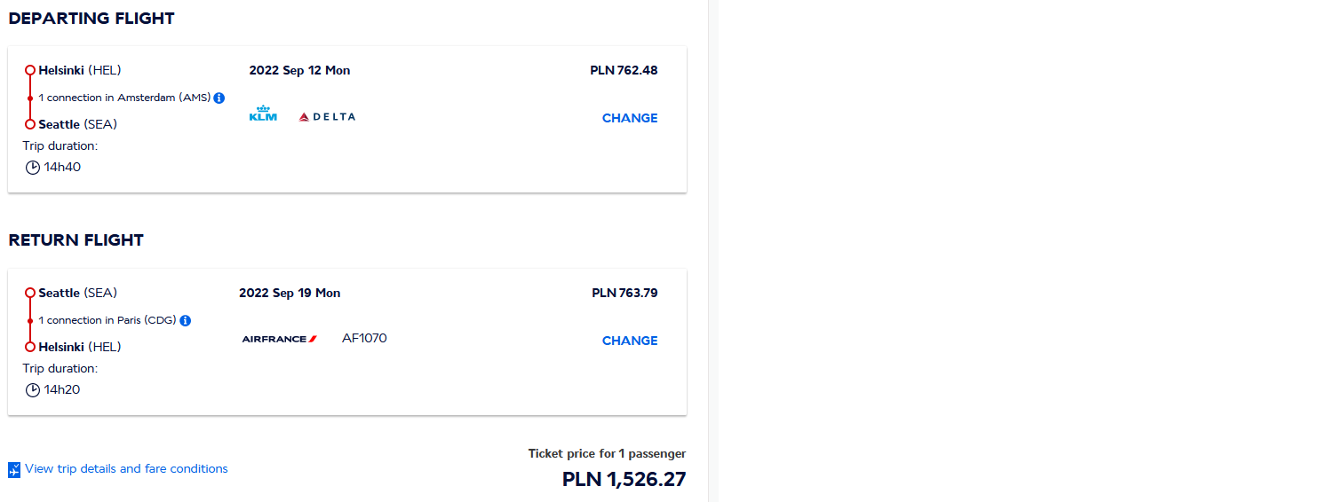This screenshot has height=502, width=1336.
Task: Click the airplane icon beside trip details link
Action: tap(14, 470)
